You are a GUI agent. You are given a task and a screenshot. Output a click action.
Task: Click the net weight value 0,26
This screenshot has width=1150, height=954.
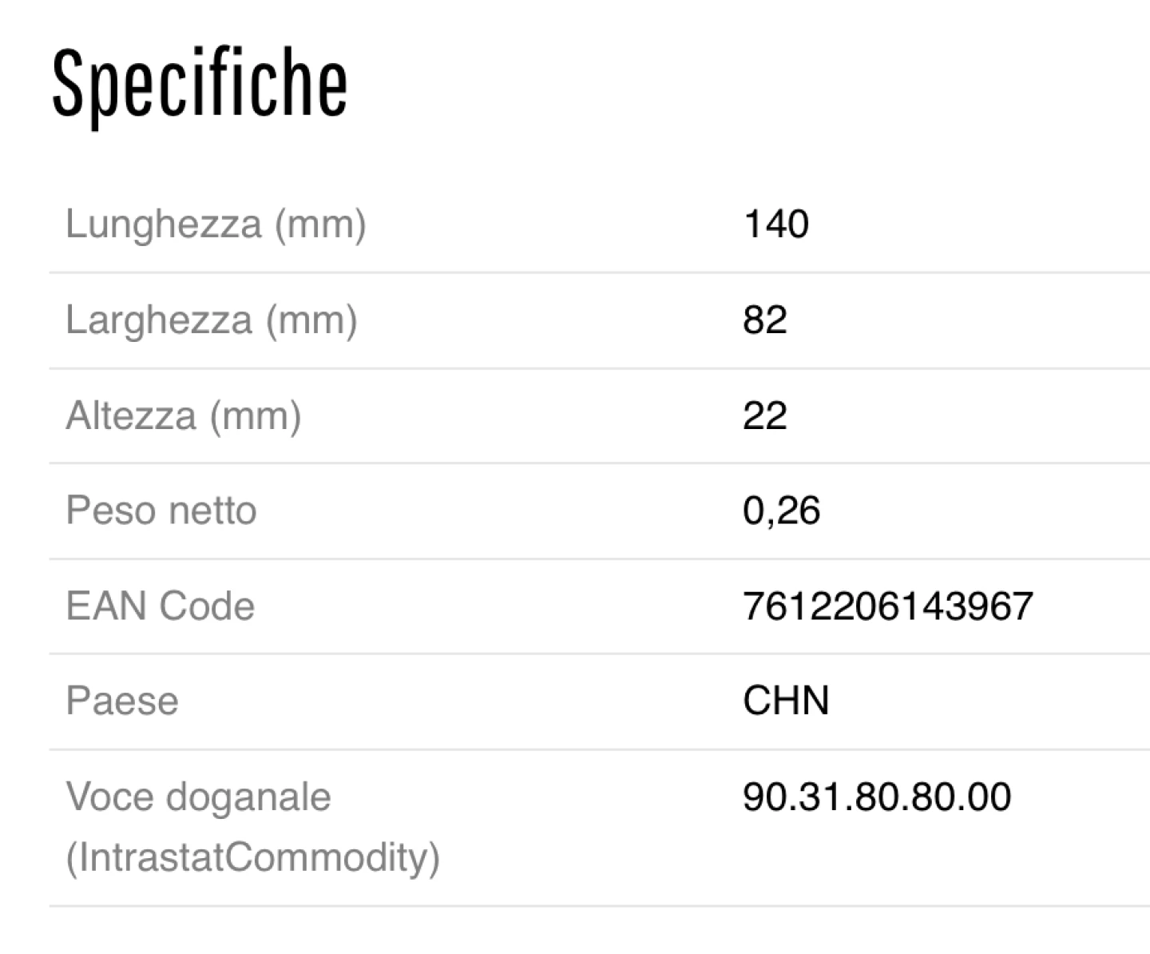782,511
